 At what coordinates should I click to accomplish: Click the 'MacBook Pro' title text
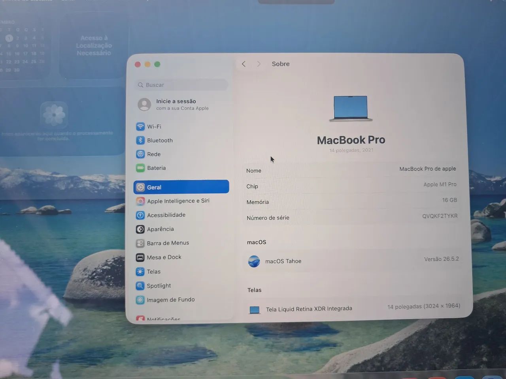pos(351,140)
